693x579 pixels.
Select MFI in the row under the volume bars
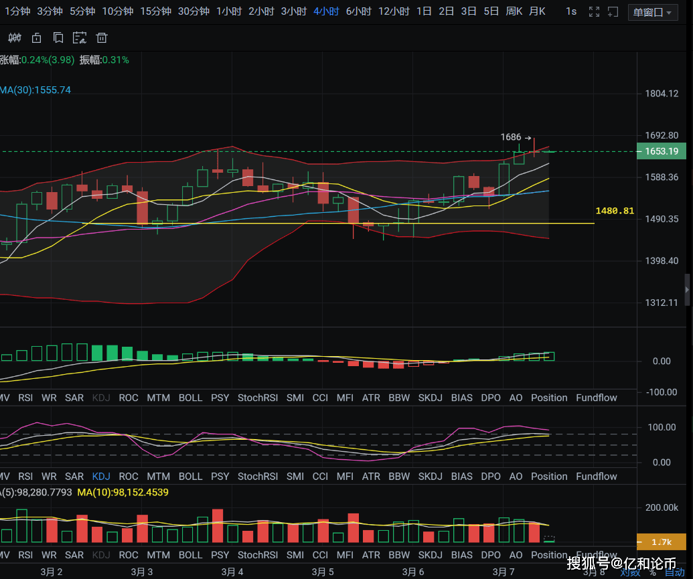[x=345, y=555]
